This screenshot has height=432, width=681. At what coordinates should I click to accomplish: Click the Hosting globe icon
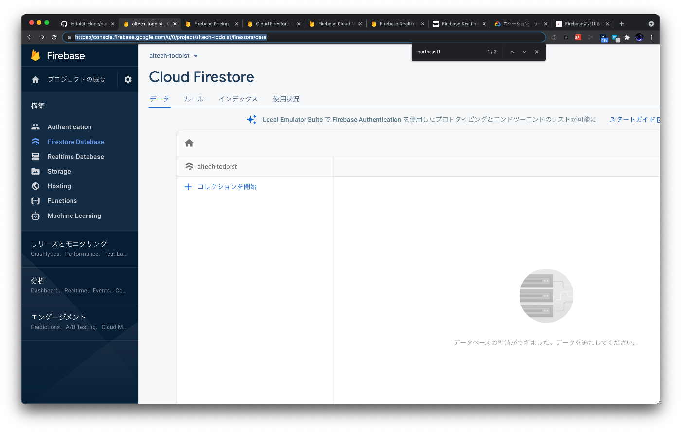point(36,186)
